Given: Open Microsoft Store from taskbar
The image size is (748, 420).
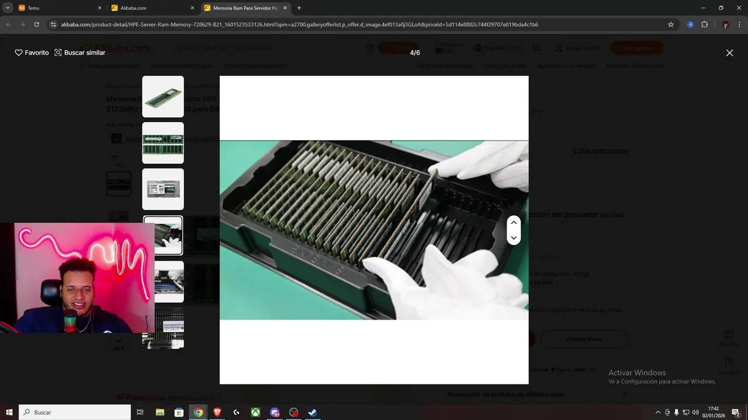Looking at the screenshot, I should tap(179, 412).
